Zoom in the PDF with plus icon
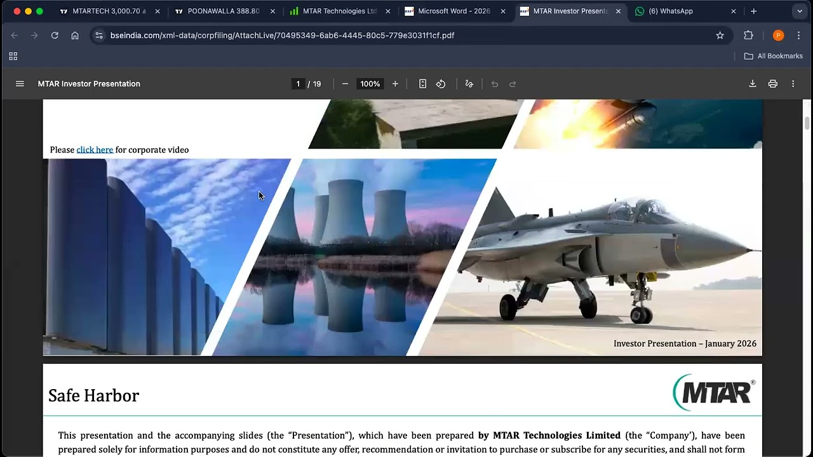This screenshot has width=813, height=457. tap(395, 84)
